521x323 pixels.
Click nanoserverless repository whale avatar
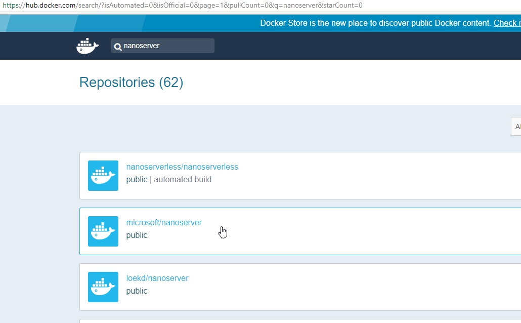103,176
